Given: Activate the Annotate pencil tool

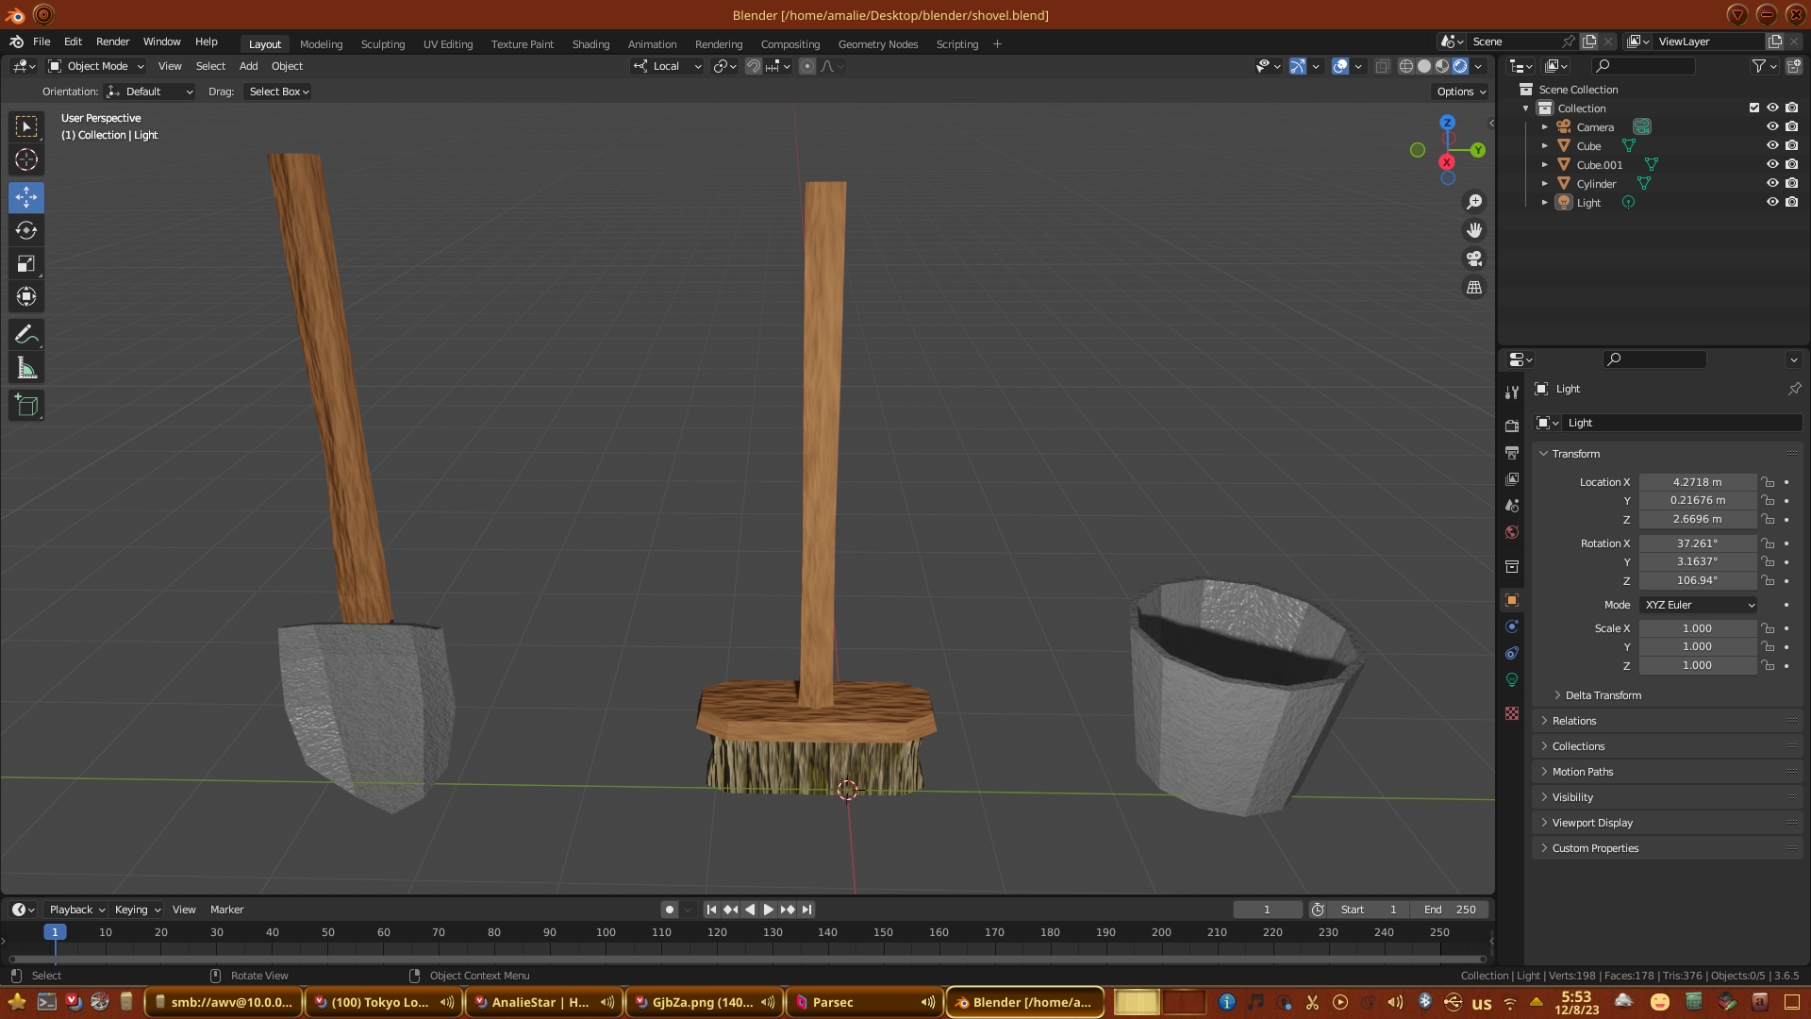Looking at the screenshot, I should tap(26, 335).
